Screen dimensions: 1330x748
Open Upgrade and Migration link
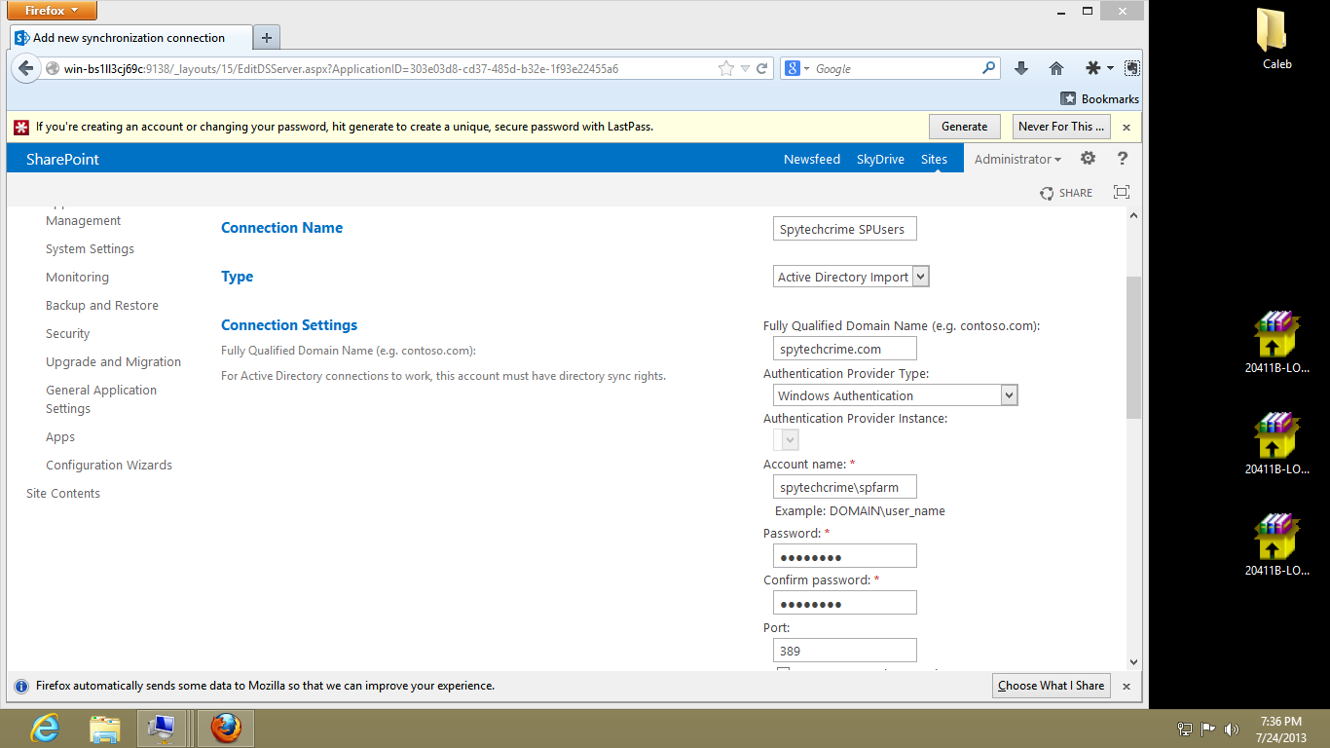pyautogui.click(x=113, y=362)
